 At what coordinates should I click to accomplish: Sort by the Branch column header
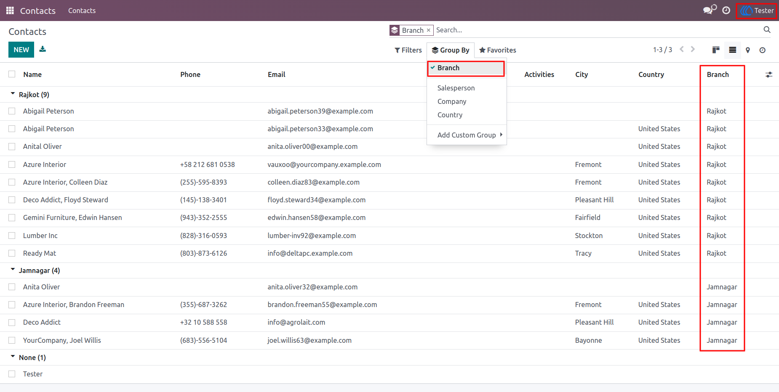(x=718, y=74)
